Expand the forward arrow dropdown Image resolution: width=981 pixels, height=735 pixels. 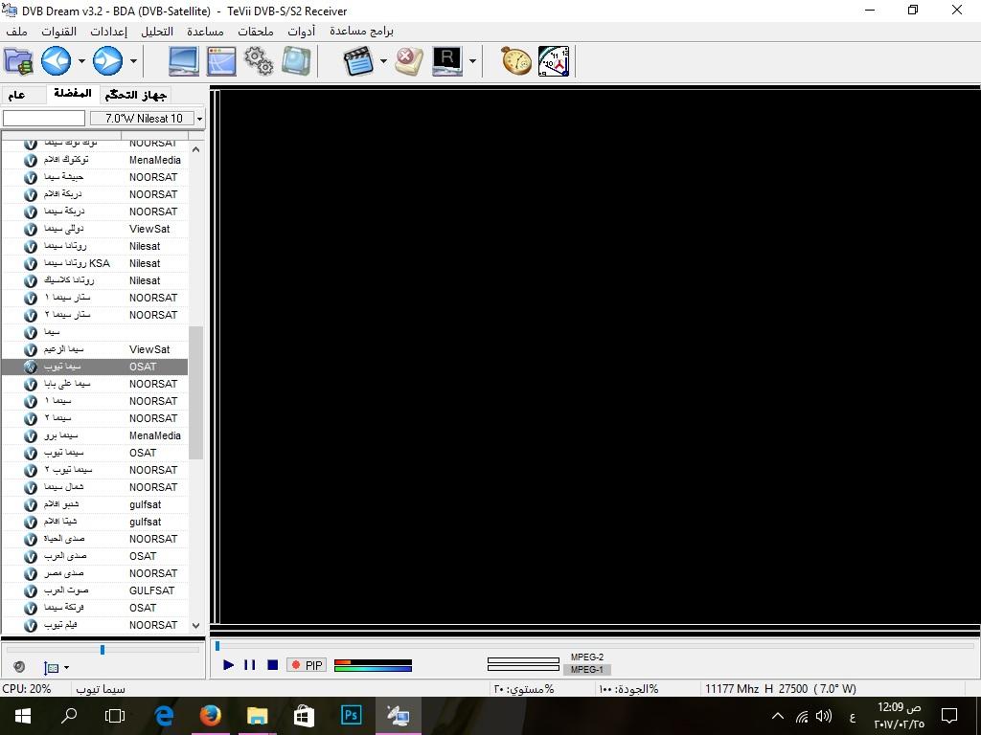133,61
